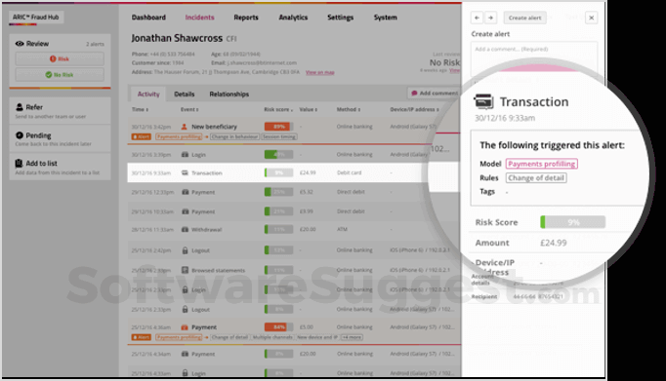Open the Settings menu
This screenshot has height=381, width=666.
coord(340,18)
